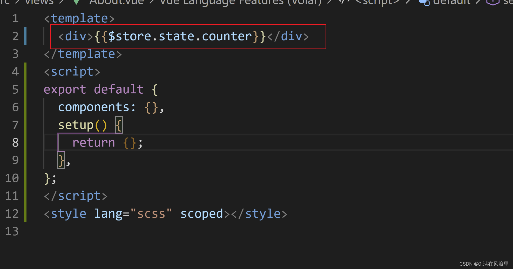
Task: Click line number 4 in the gutter
Action: click(15, 72)
